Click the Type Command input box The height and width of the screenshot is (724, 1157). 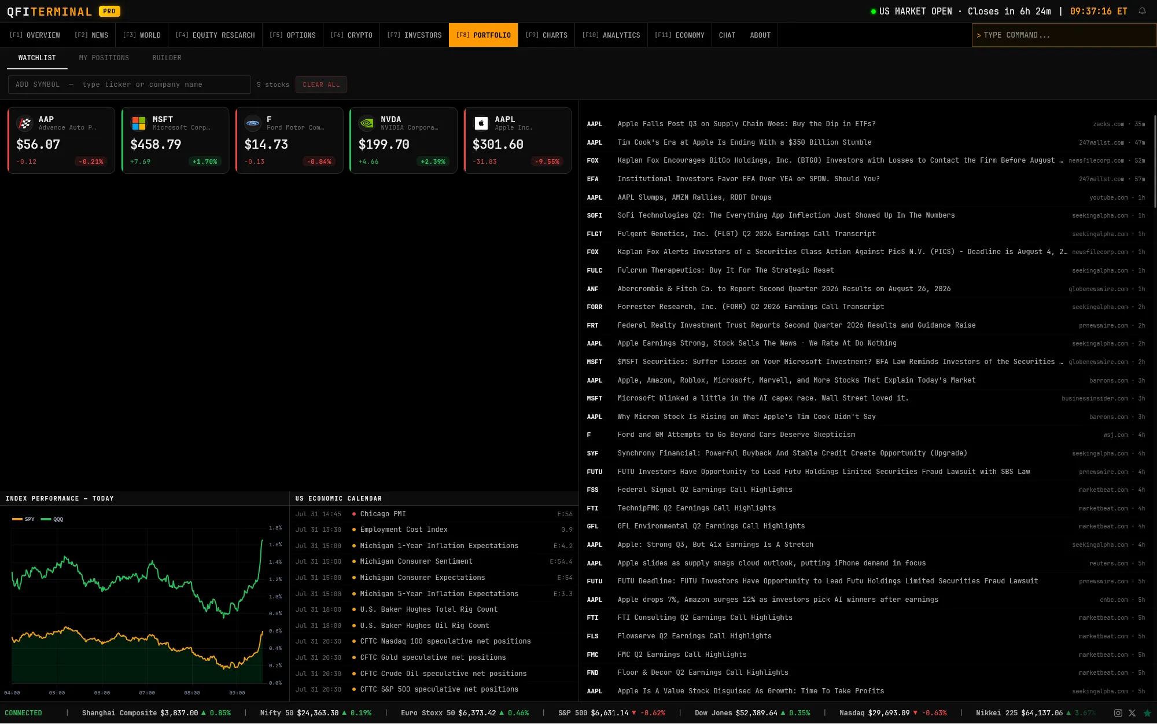(1064, 35)
